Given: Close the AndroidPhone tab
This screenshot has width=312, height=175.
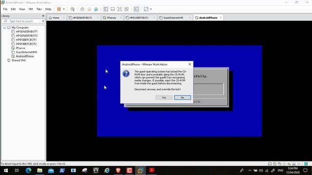Looking at the screenshot, I should click(221, 17).
